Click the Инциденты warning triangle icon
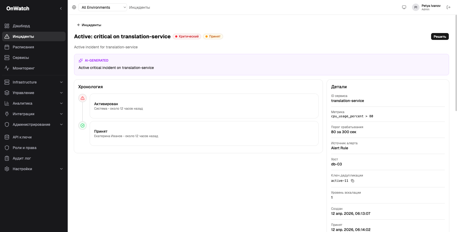This screenshot has height=232, width=457. pyautogui.click(x=7, y=36)
